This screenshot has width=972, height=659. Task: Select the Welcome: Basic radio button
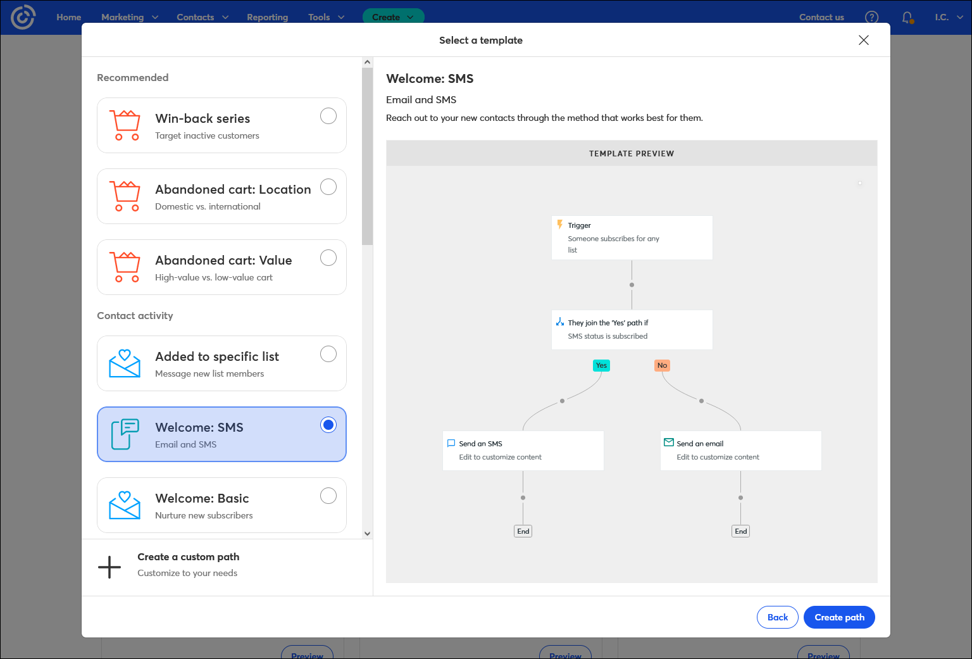[x=328, y=496]
